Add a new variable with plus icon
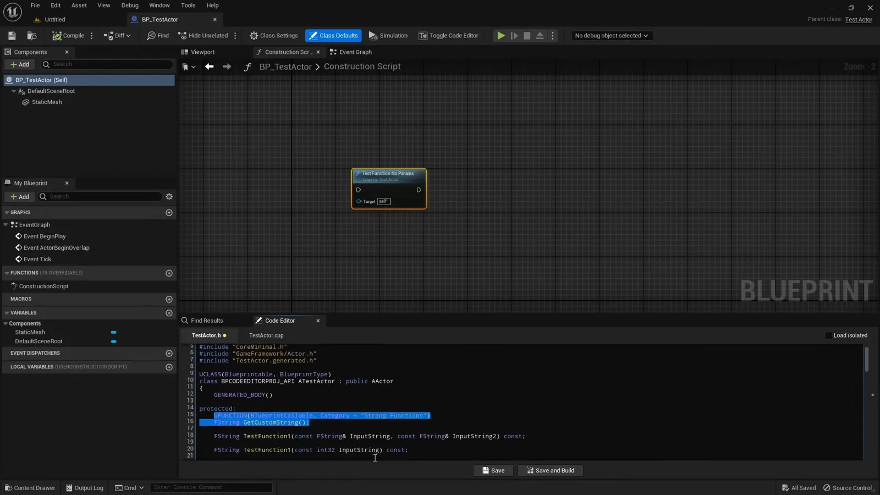The height and width of the screenshot is (495, 880). (x=169, y=313)
